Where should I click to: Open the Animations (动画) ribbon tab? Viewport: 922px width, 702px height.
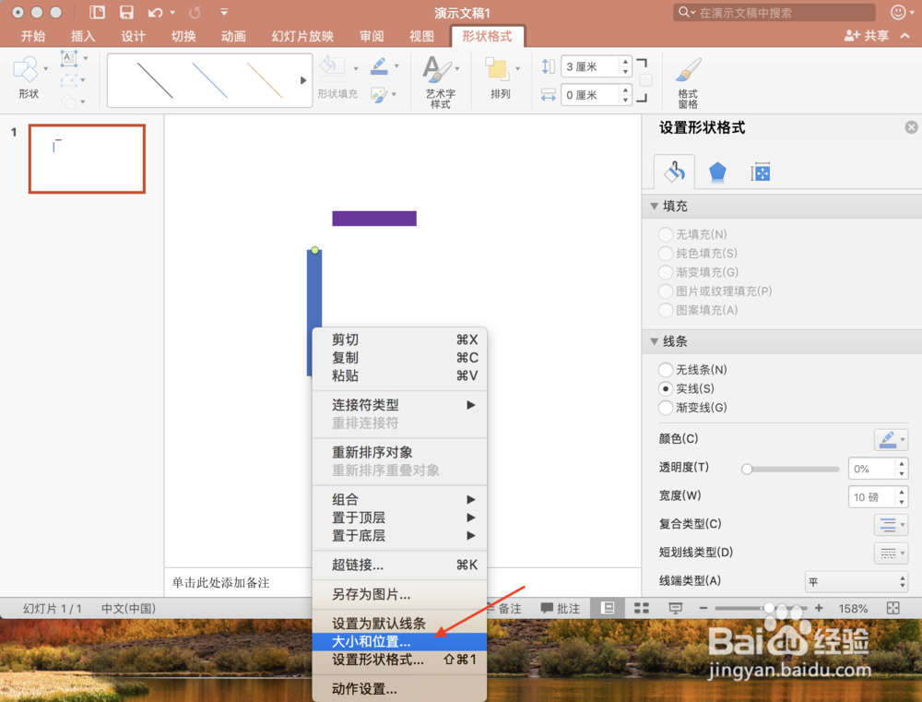point(233,37)
